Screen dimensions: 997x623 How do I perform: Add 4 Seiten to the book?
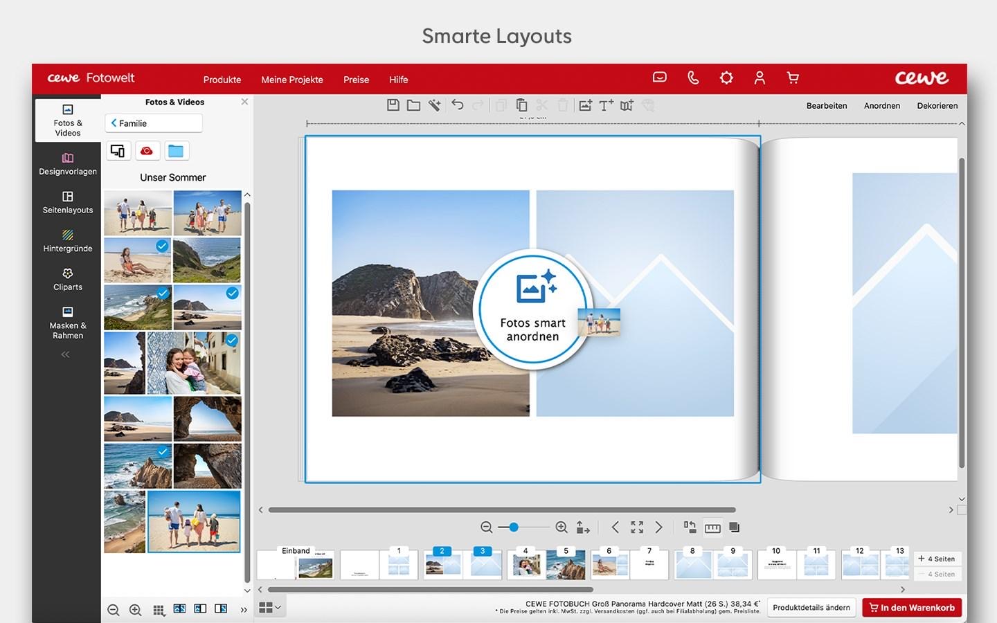click(937, 559)
